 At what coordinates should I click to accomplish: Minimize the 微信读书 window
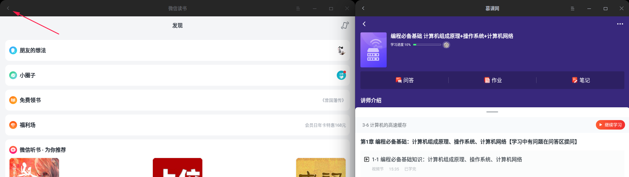314,9
